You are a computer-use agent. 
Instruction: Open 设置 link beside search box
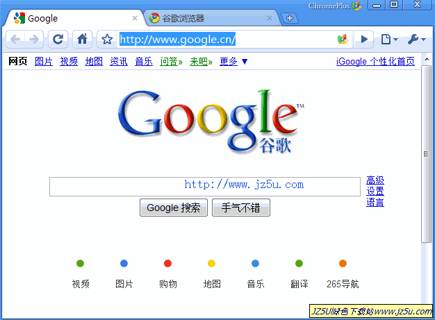coord(375,191)
